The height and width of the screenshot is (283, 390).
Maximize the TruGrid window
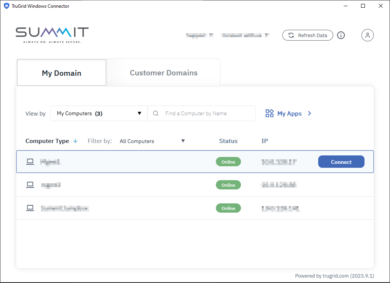pyautogui.click(x=363, y=6)
